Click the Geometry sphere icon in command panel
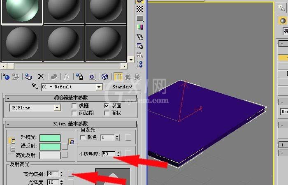The width and height of the screenshot is (288, 185). tap(283, 21)
